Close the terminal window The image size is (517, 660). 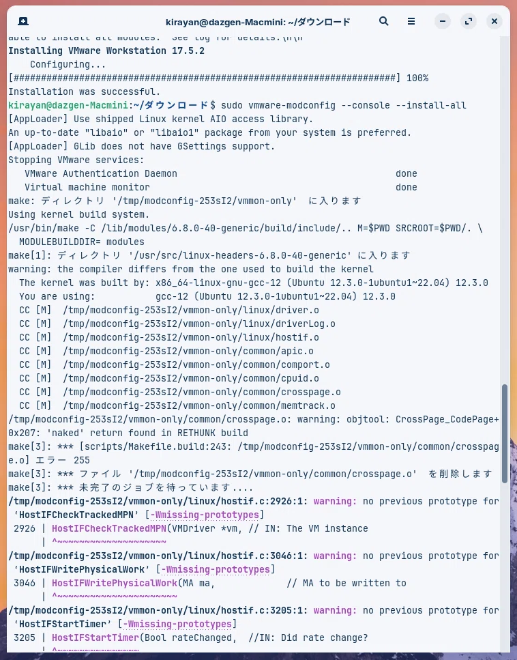pos(494,21)
